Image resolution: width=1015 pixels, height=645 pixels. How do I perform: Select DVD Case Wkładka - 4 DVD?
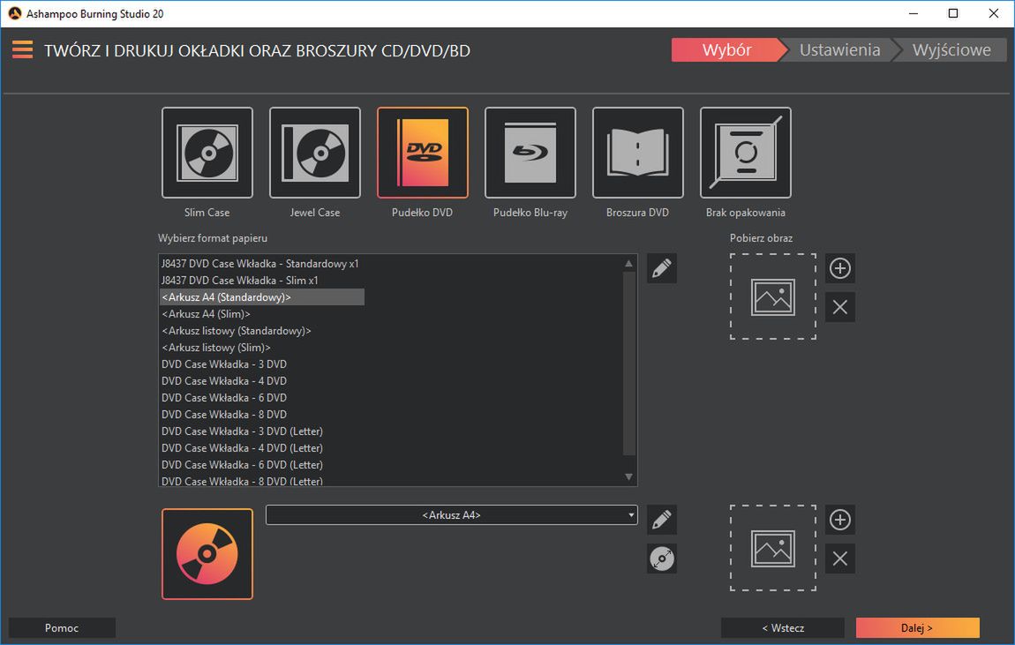click(224, 381)
